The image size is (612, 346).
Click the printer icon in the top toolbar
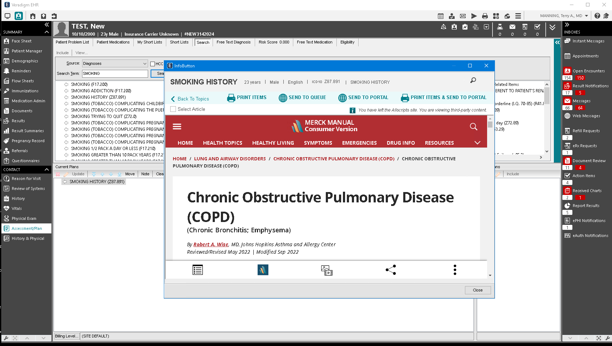click(x=485, y=16)
